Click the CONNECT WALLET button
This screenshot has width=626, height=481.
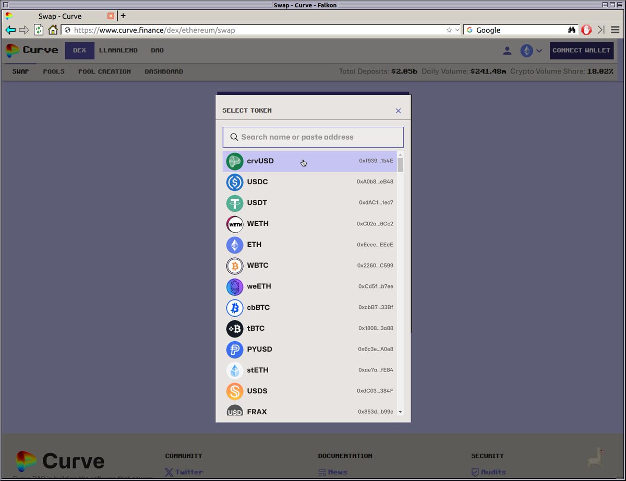pos(582,50)
